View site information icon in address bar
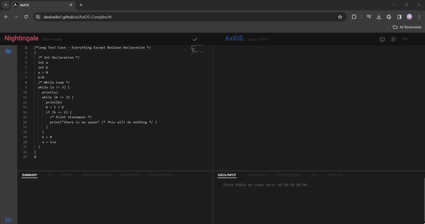The width and height of the screenshot is (425, 224). tap(38, 17)
